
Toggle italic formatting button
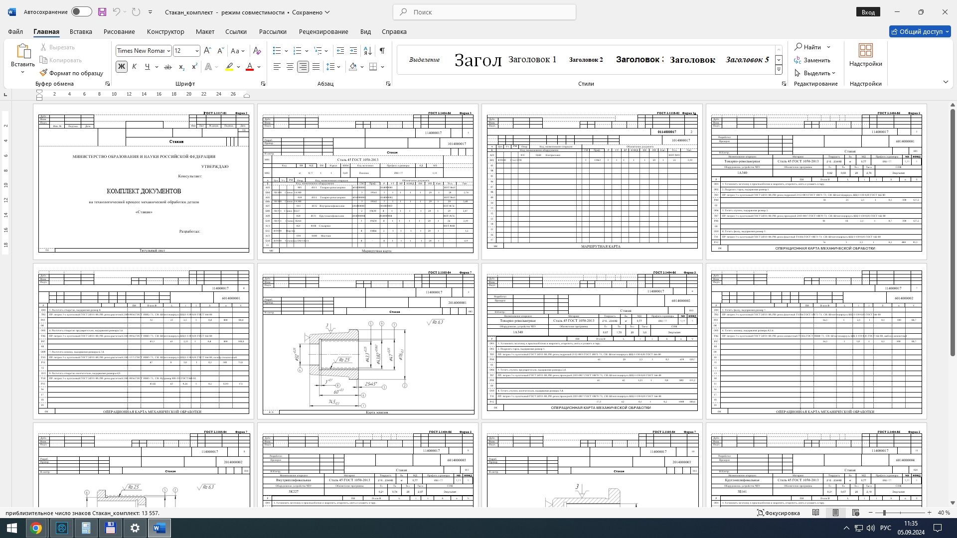134,67
